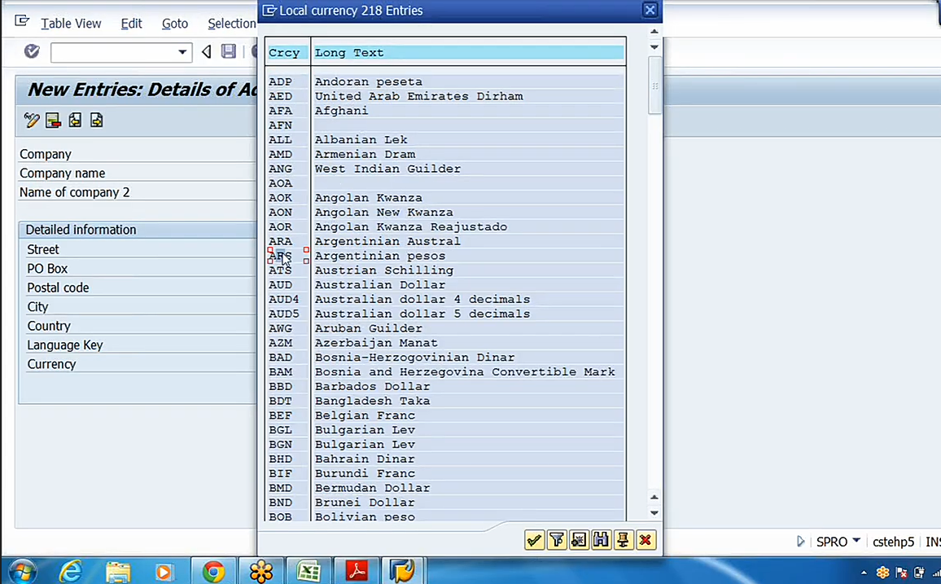Click the orange flower icon in the system tray
941x584 pixels.
click(x=882, y=573)
